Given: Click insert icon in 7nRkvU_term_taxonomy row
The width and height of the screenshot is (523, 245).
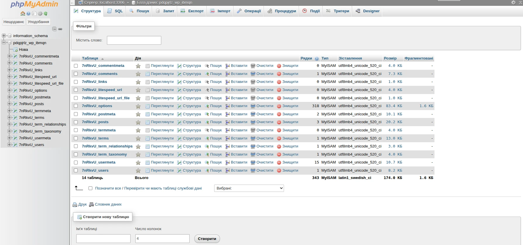Looking at the screenshot, I should (228, 154).
